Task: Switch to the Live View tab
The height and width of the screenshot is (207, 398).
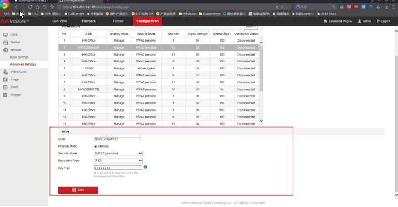Action: (x=60, y=21)
